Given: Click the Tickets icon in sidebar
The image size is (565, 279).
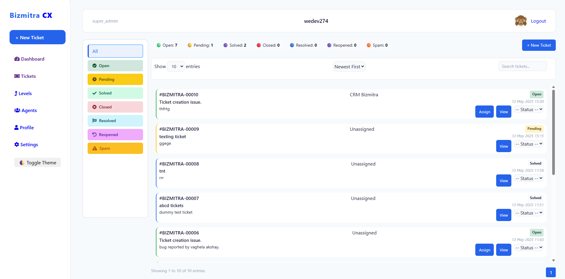Looking at the screenshot, I should [x=17, y=76].
